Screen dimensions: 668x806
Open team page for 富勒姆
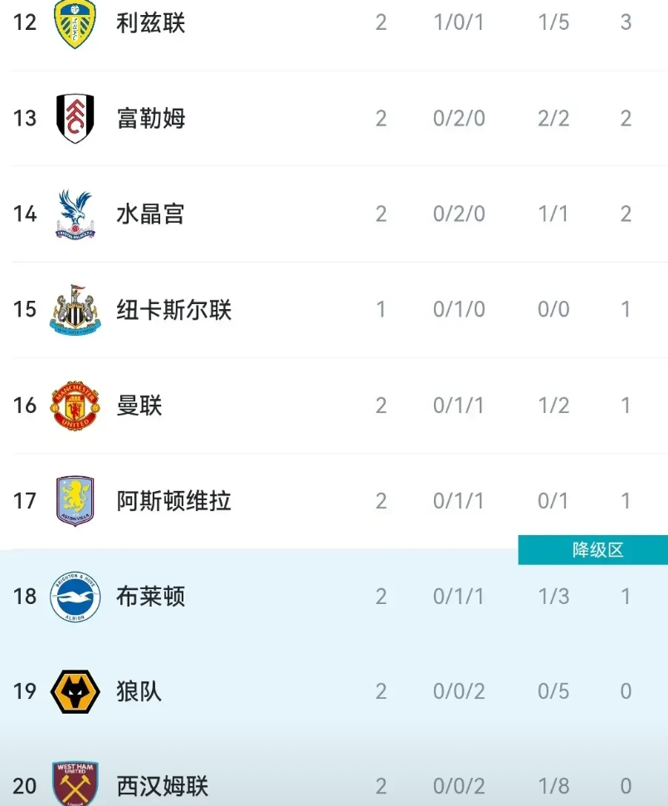pyautogui.click(x=150, y=119)
